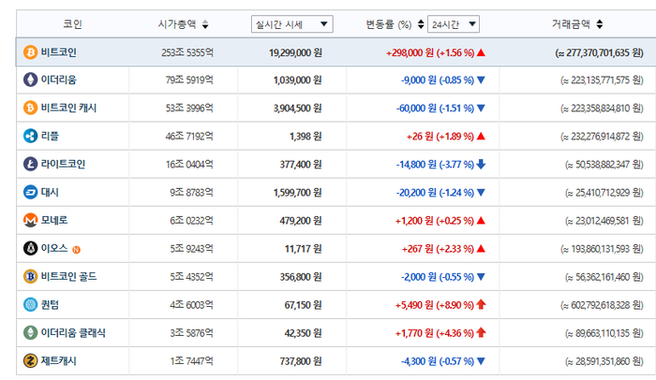Click the price 1,398 원
The height and width of the screenshot is (380, 656).
(x=306, y=137)
